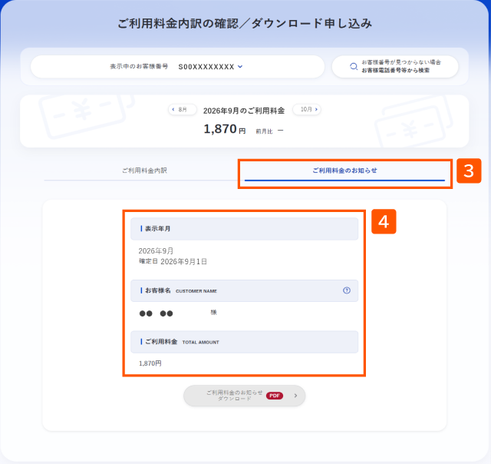Click the 表示年月 section header

click(x=244, y=229)
